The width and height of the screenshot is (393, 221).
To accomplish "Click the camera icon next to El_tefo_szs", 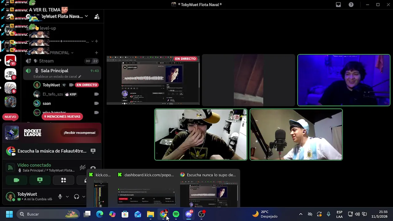I will coord(96,94).
